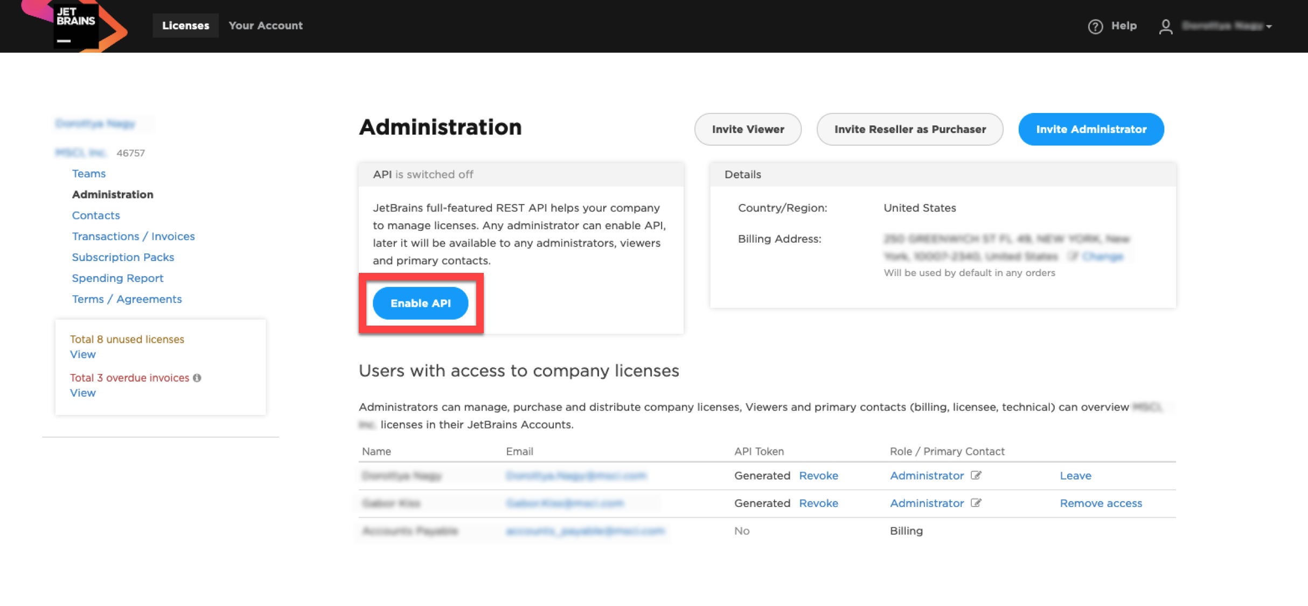View the 8 unused licenses
The height and width of the screenshot is (606, 1308).
tap(83, 354)
